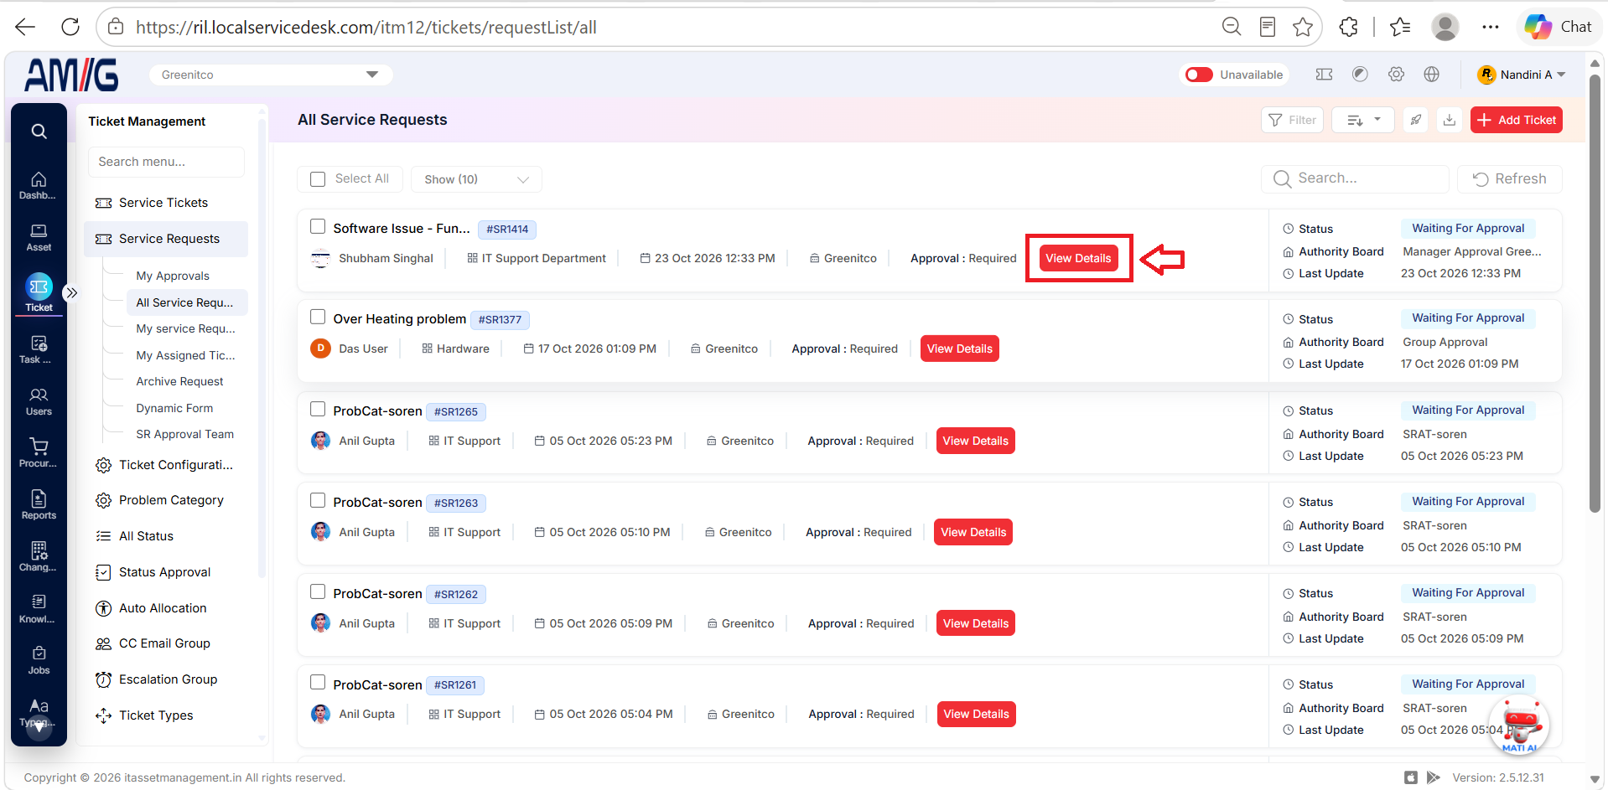
Task: Open Users module icon
Action: point(39,402)
